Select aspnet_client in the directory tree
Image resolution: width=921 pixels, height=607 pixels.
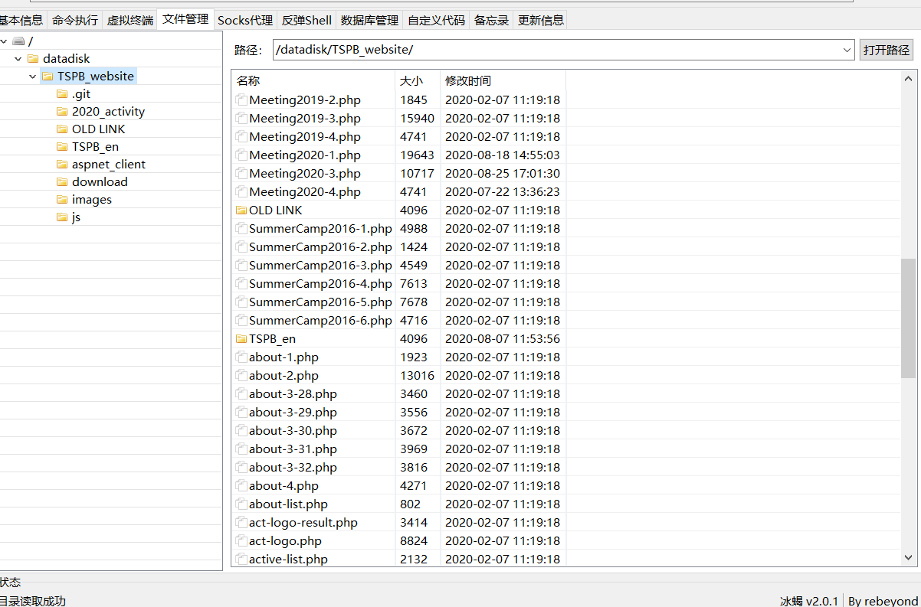tap(109, 165)
